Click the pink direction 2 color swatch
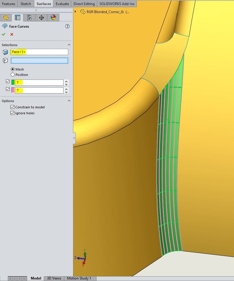This screenshot has height=281, width=234. 13,90
